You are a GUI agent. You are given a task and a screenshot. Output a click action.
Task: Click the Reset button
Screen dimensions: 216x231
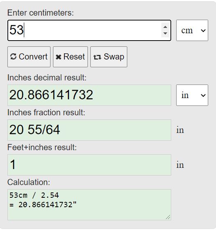[x=70, y=57]
